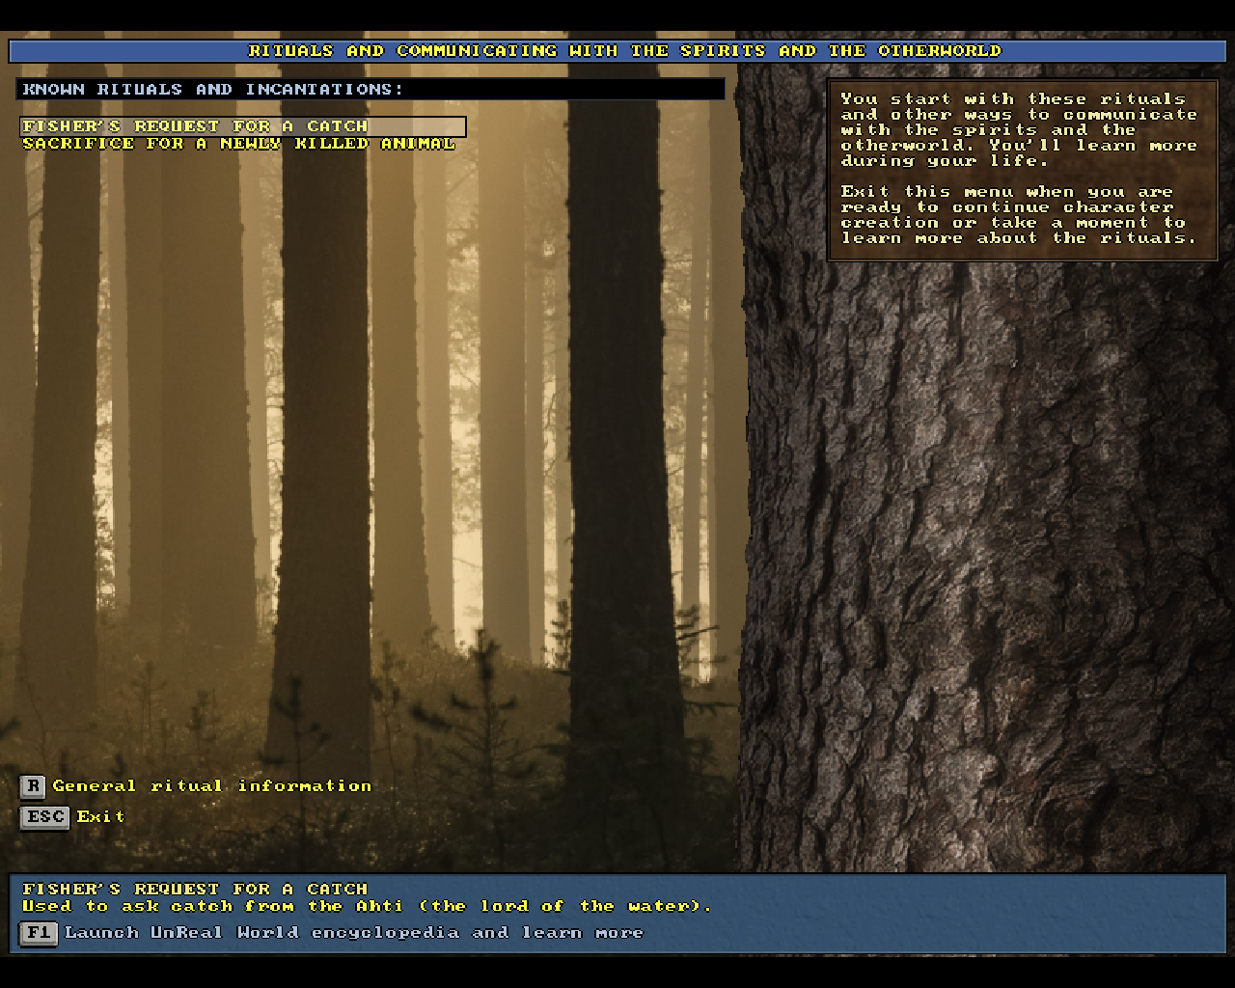Click the ritual name heading in bottom description panel
Viewport: 1235px width, 988px height.
[x=195, y=889]
